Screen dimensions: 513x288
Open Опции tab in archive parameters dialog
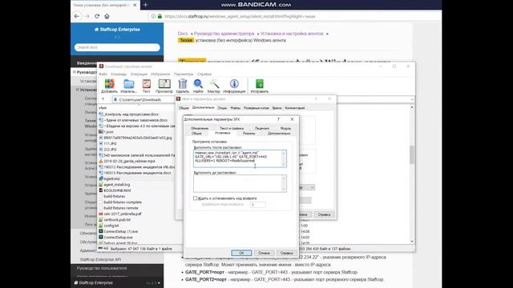(x=222, y=108)
